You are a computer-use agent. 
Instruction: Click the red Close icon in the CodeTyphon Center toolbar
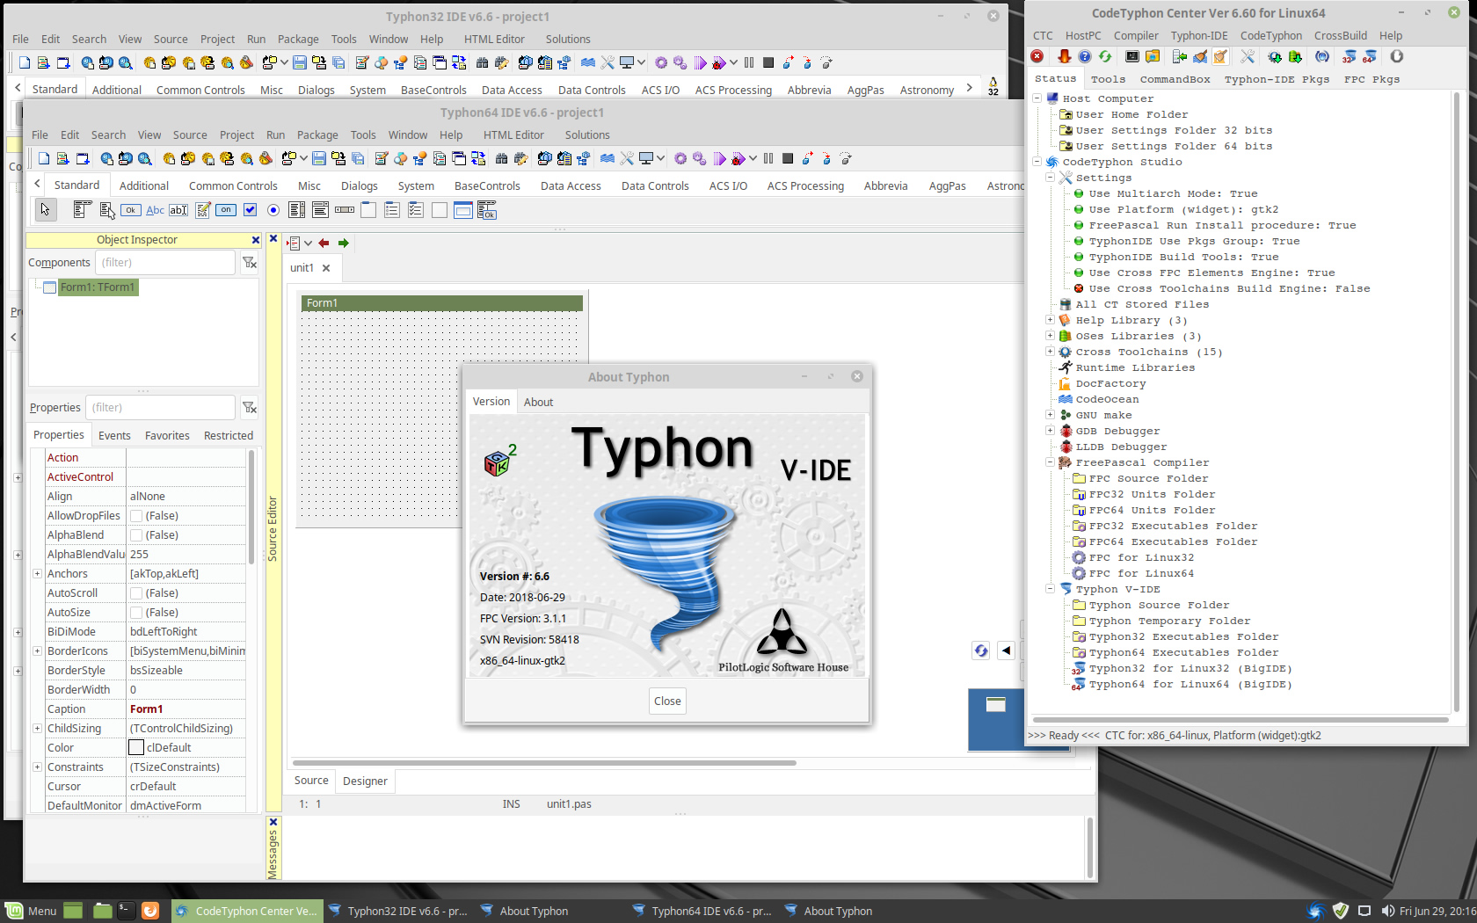1037,56
